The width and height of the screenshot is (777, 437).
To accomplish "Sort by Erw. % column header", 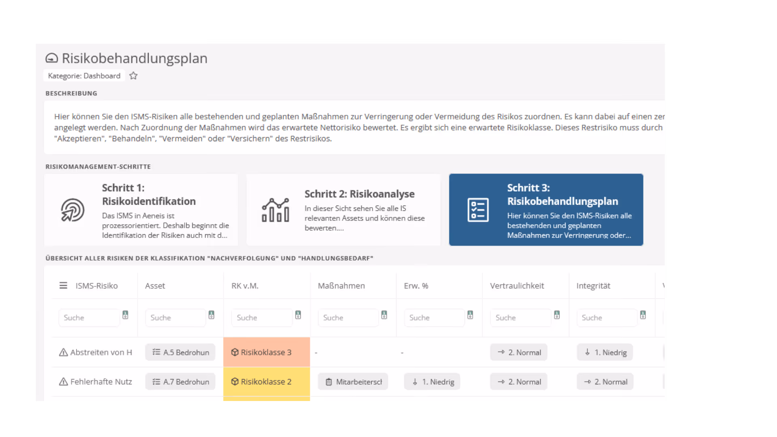I will tap(416, 286).
